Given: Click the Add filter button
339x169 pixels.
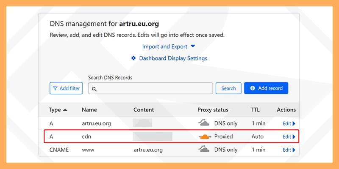Looking at the screenshot, I should tap(66, 88).
